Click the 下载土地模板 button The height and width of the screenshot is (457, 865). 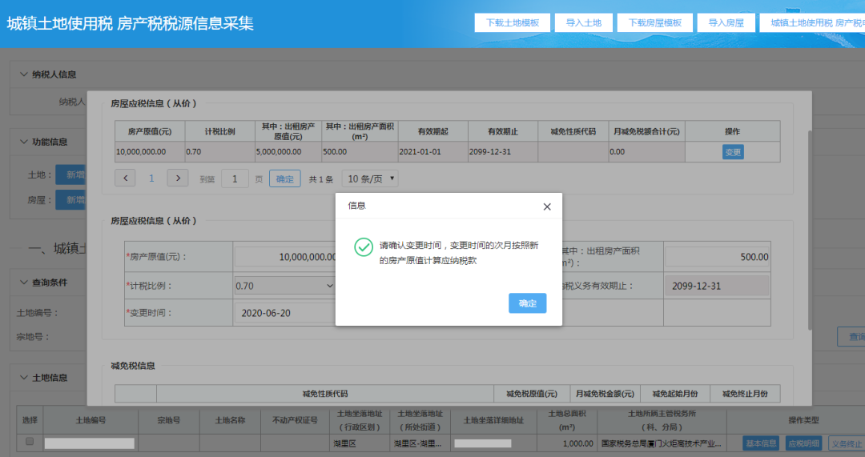[x=512, y=22]
